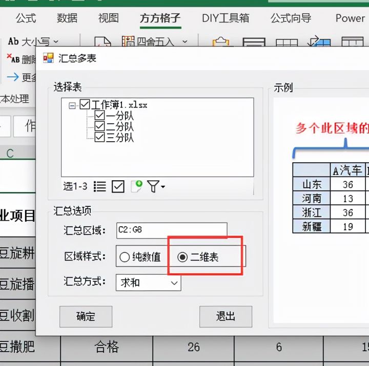
Task: Open the Power ribbon tab
Action: (x=350, y=18)
